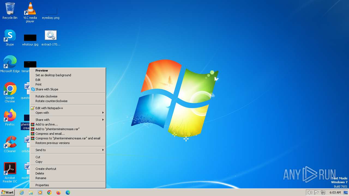Choose Rotate clockwise
Screen dimensions: 349x196
(x=68, y=96)
